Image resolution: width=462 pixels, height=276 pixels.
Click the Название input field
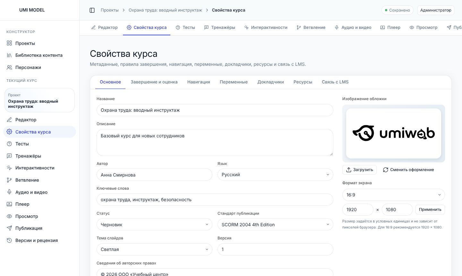215,110
